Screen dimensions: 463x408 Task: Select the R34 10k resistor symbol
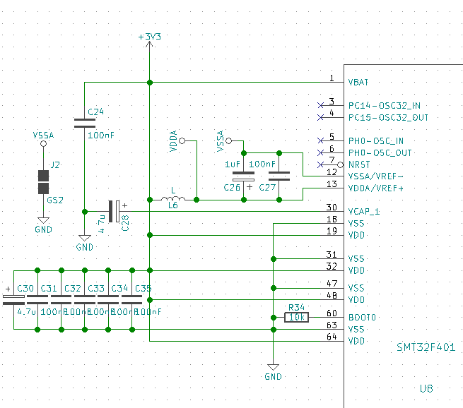click(296, 317)
